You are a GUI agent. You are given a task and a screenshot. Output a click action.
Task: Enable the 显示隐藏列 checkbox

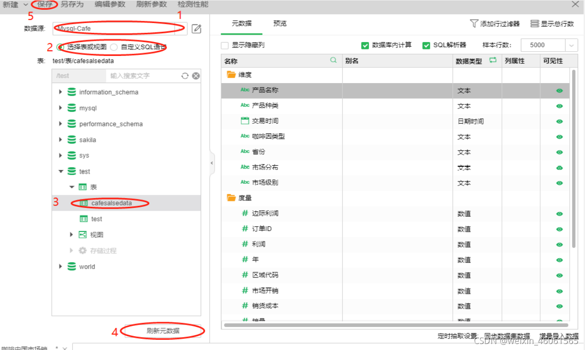pyautogui.click(x=225, y=46)
